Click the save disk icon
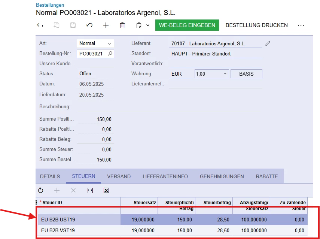320x239 pixels. 73,25
